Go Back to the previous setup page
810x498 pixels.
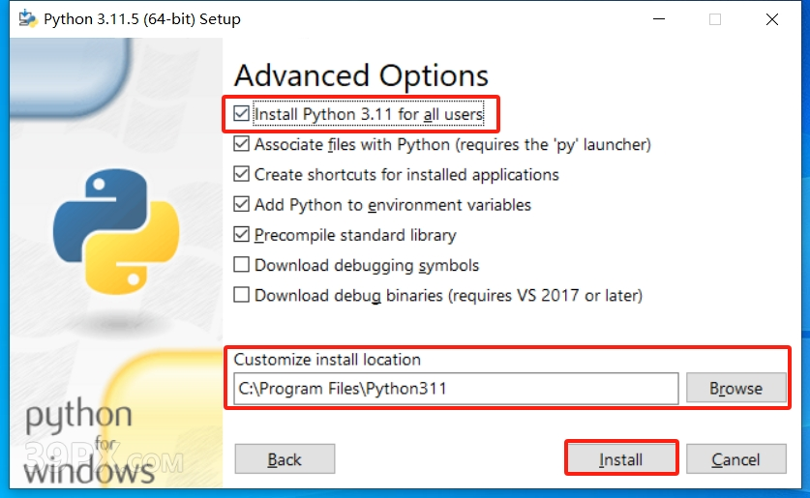[285, 458]
